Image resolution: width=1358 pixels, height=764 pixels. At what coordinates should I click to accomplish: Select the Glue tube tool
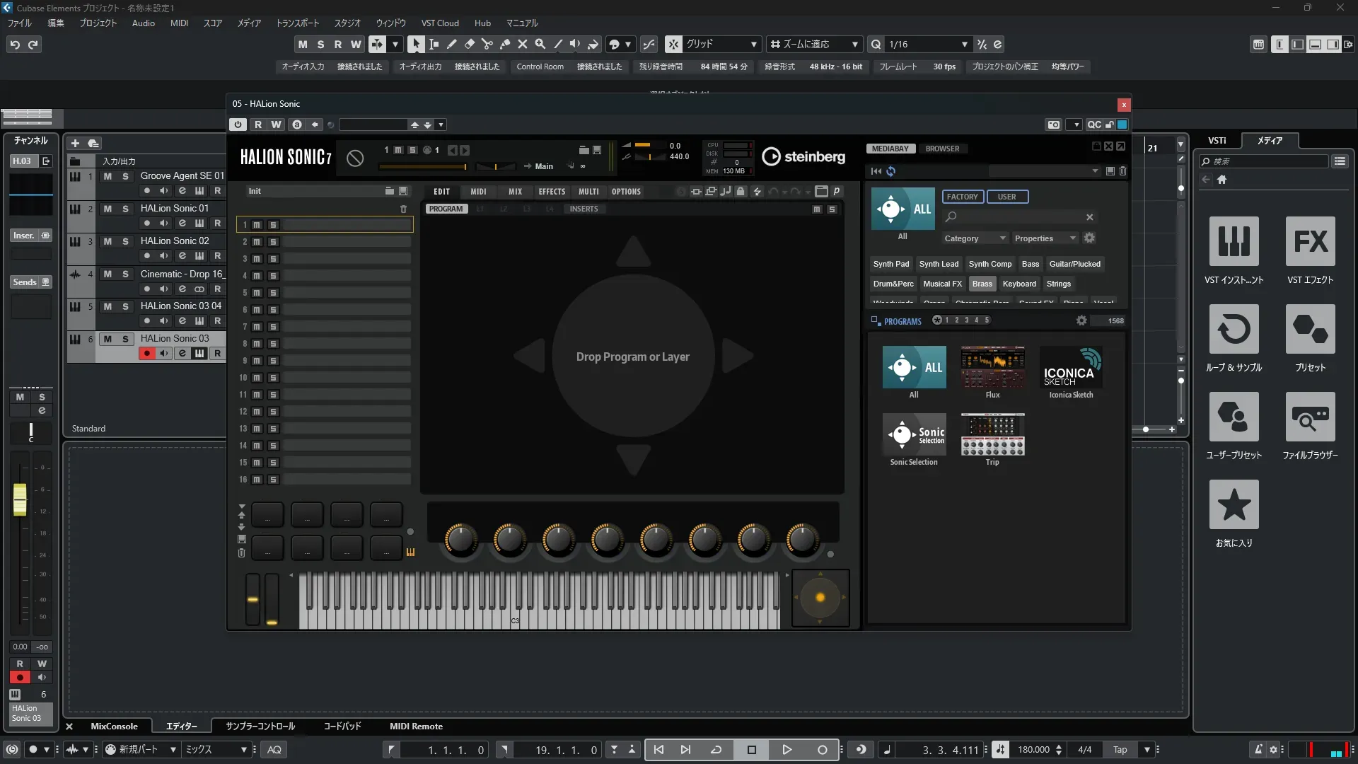click(x=504, y=44)
